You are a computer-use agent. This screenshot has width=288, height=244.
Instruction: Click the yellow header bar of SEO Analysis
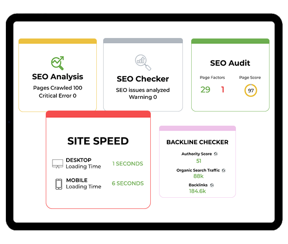click(58, 41)
